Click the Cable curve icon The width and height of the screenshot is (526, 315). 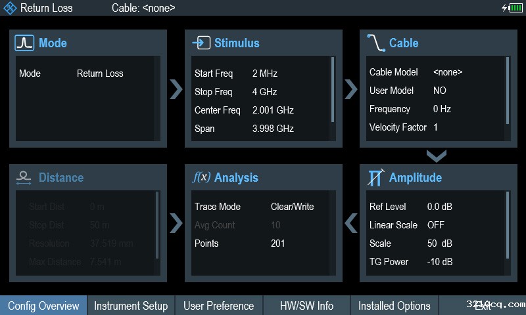click(376, 43)
